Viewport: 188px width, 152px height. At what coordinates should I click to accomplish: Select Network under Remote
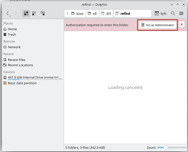(14, 47)
